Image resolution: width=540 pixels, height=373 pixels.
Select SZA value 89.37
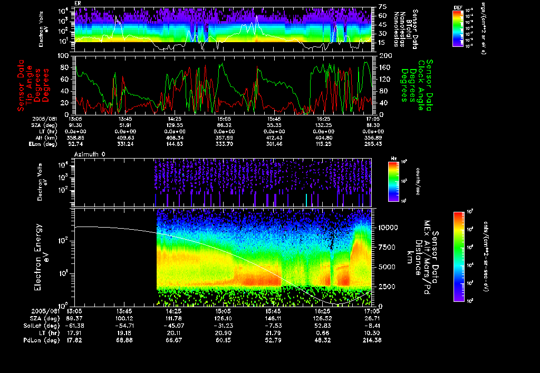point(74,319)
